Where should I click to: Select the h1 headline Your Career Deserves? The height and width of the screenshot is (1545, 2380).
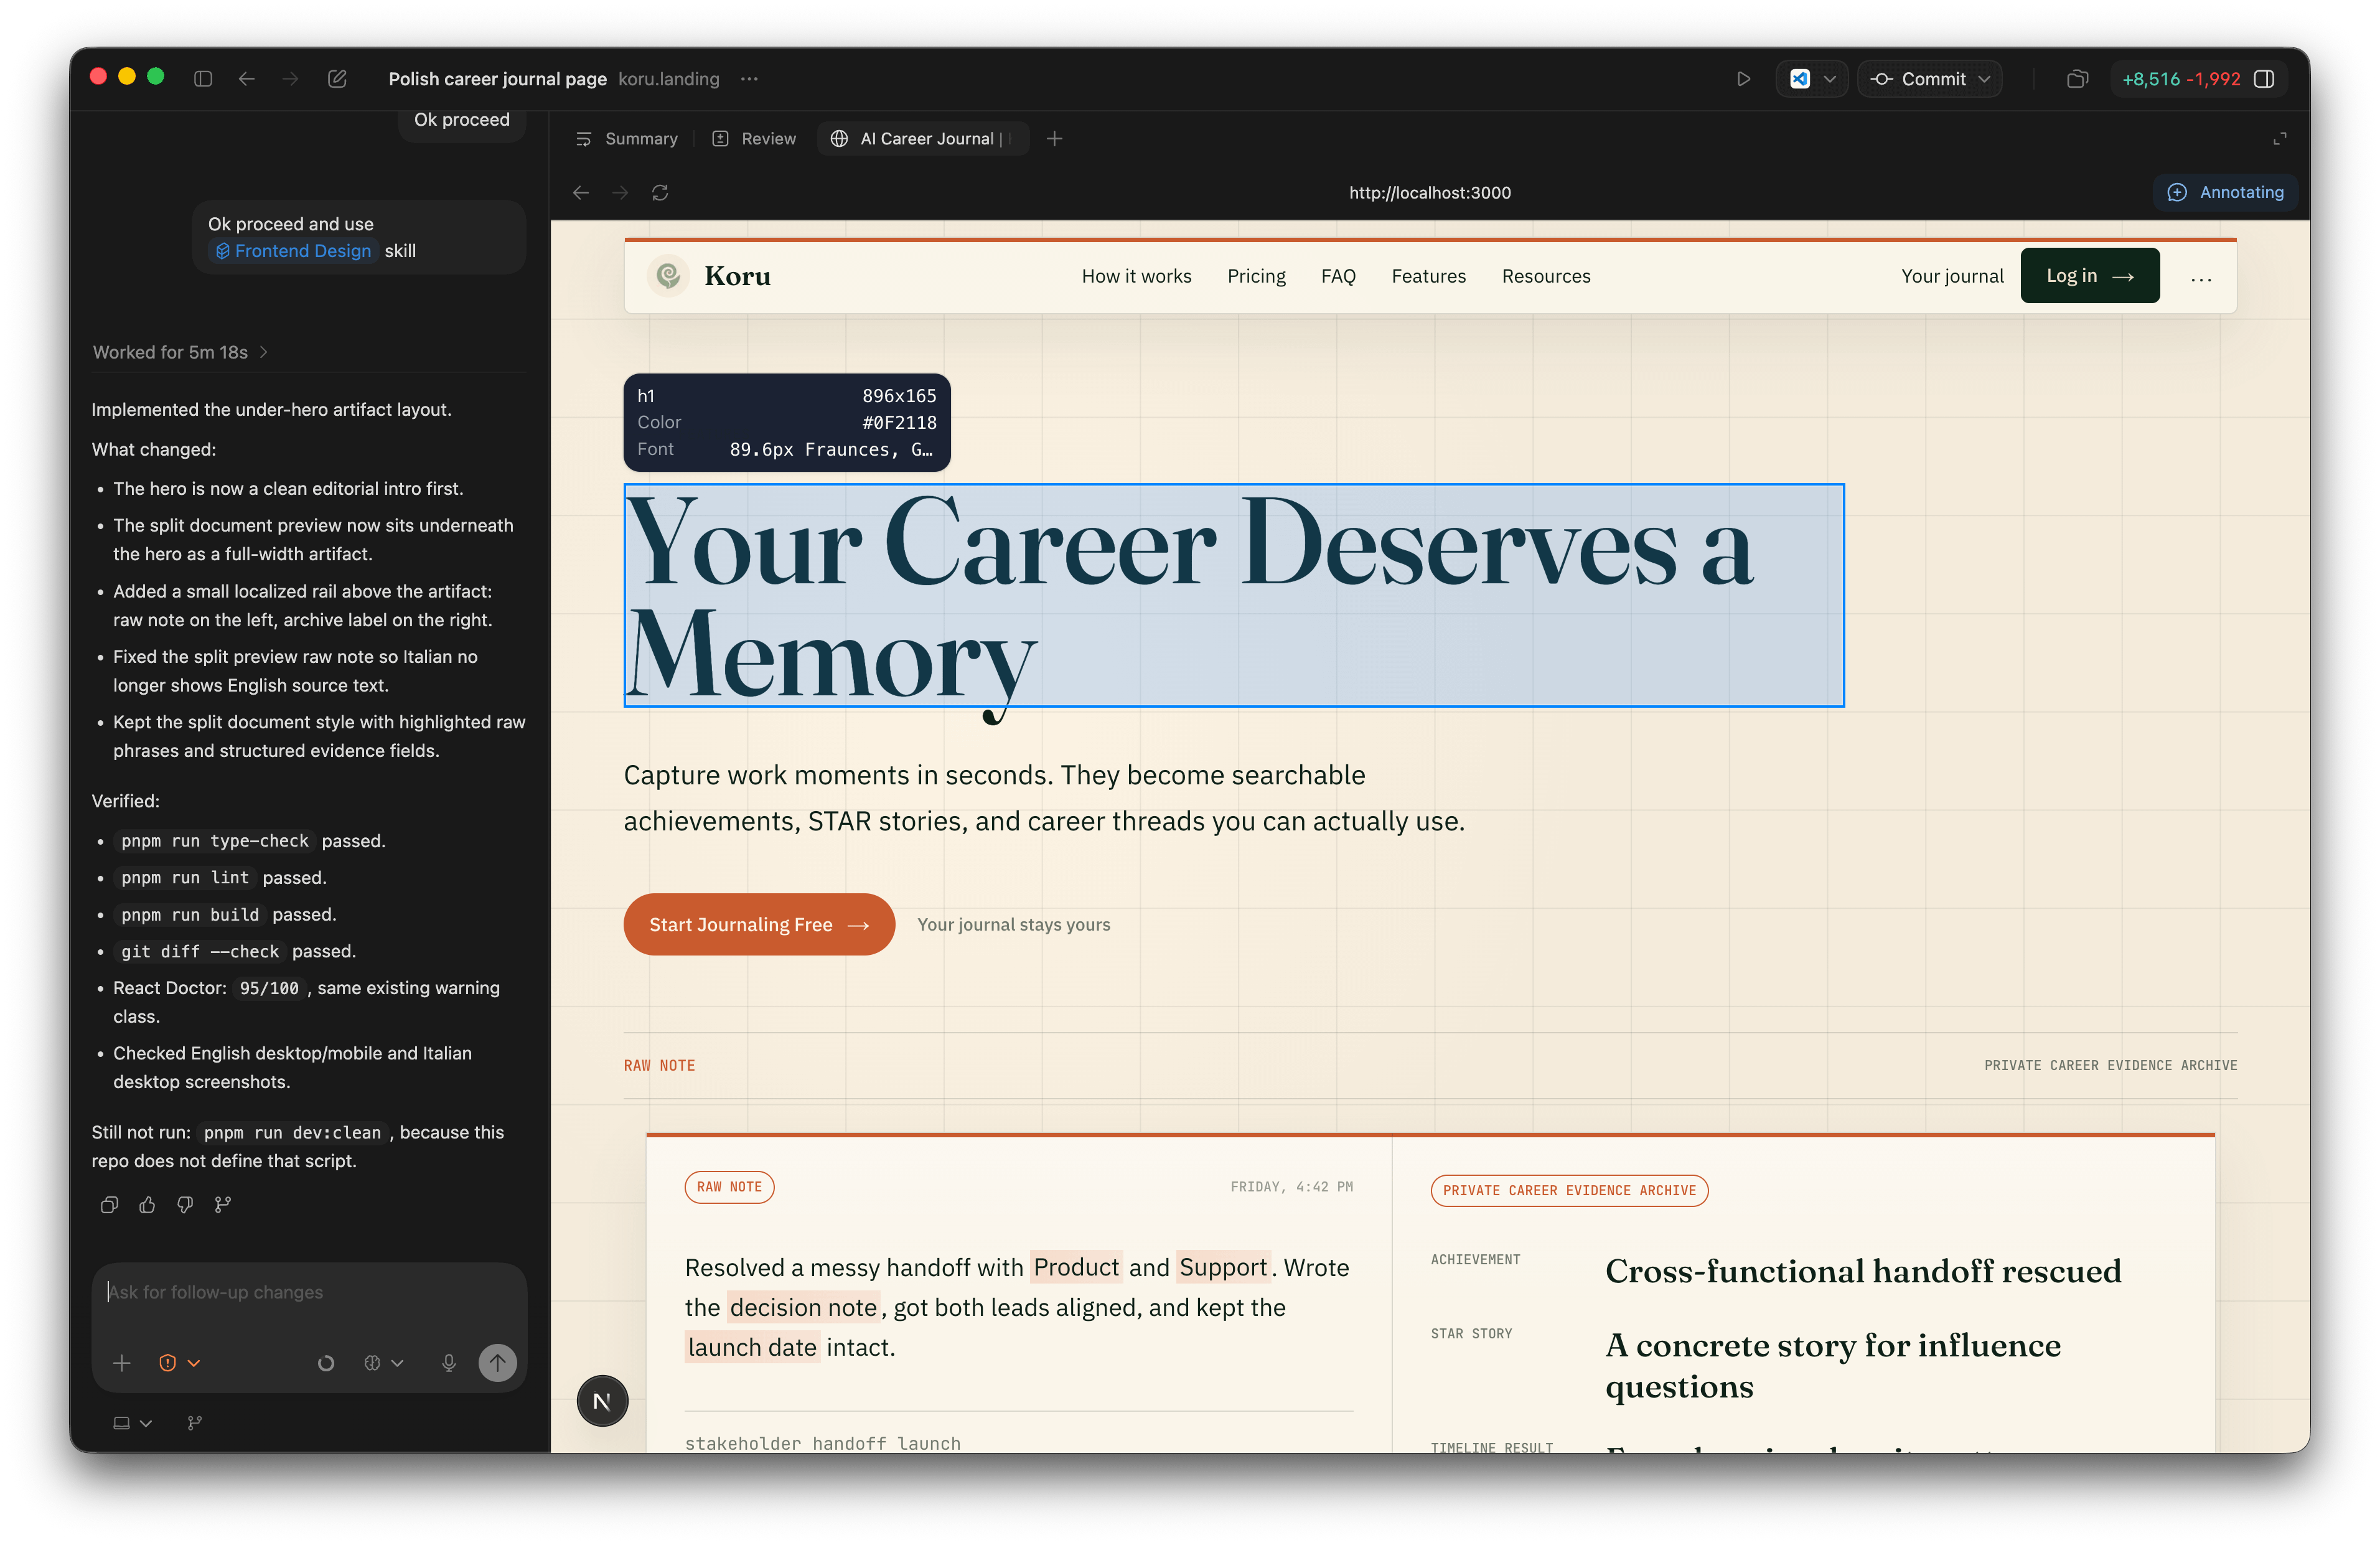tap(1234, 595)
